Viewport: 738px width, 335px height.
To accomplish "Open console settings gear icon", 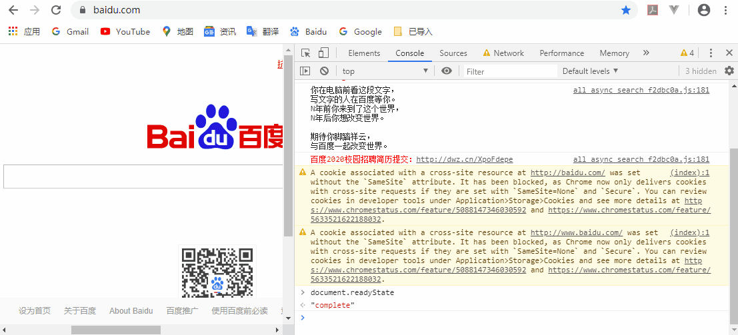I will [729, 71].
